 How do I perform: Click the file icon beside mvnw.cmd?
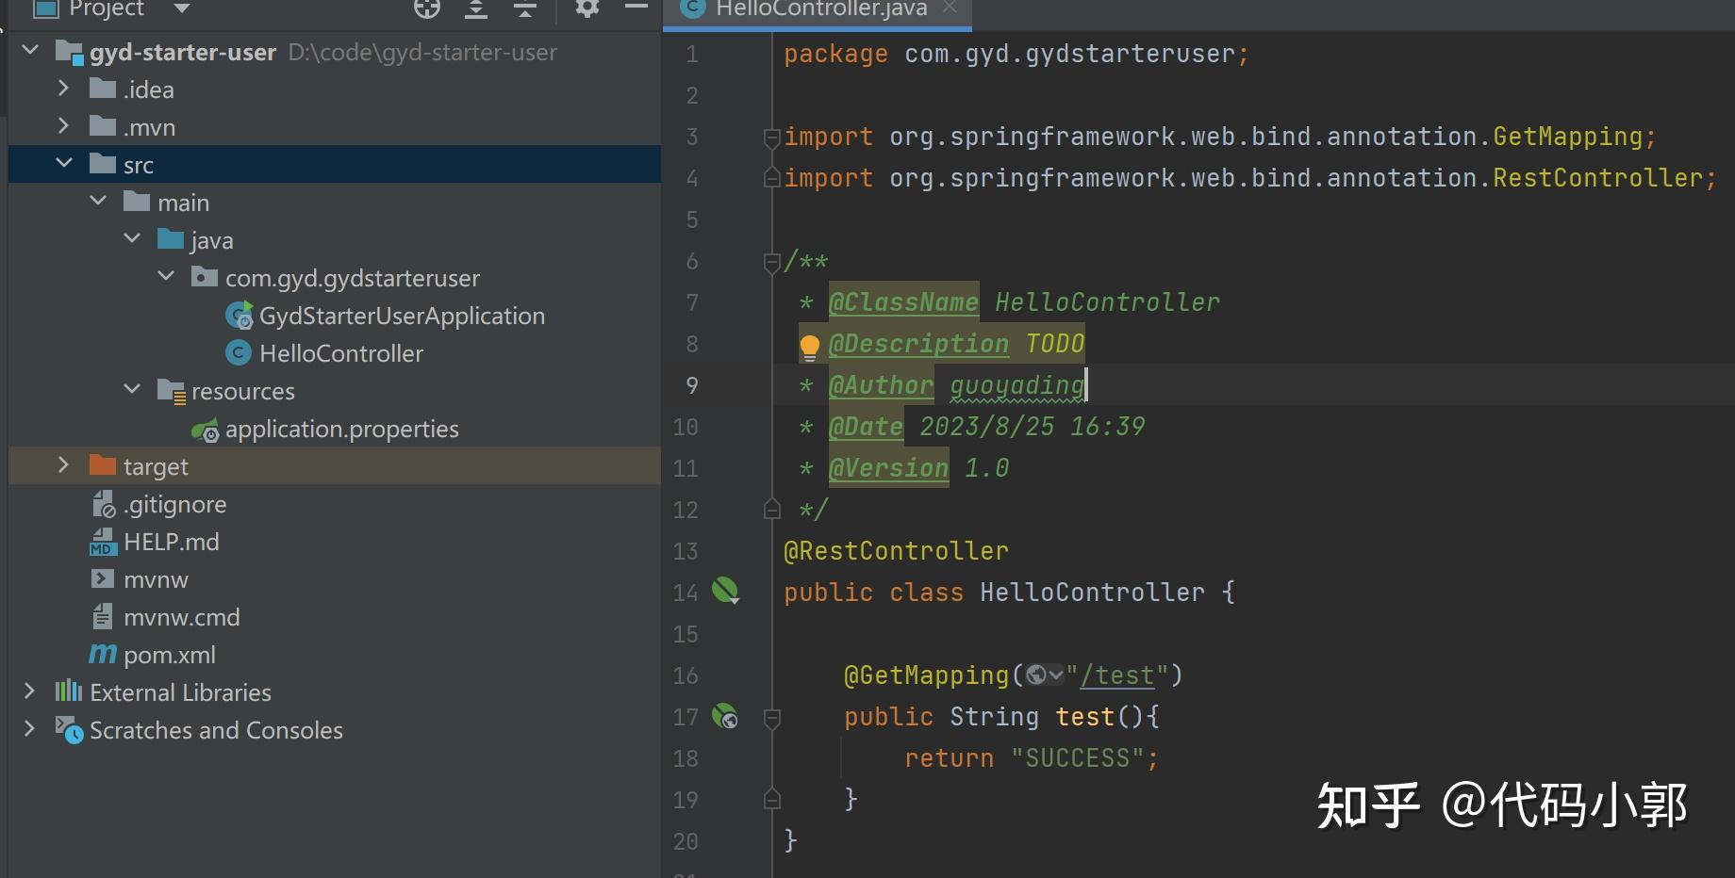[102, 616]
